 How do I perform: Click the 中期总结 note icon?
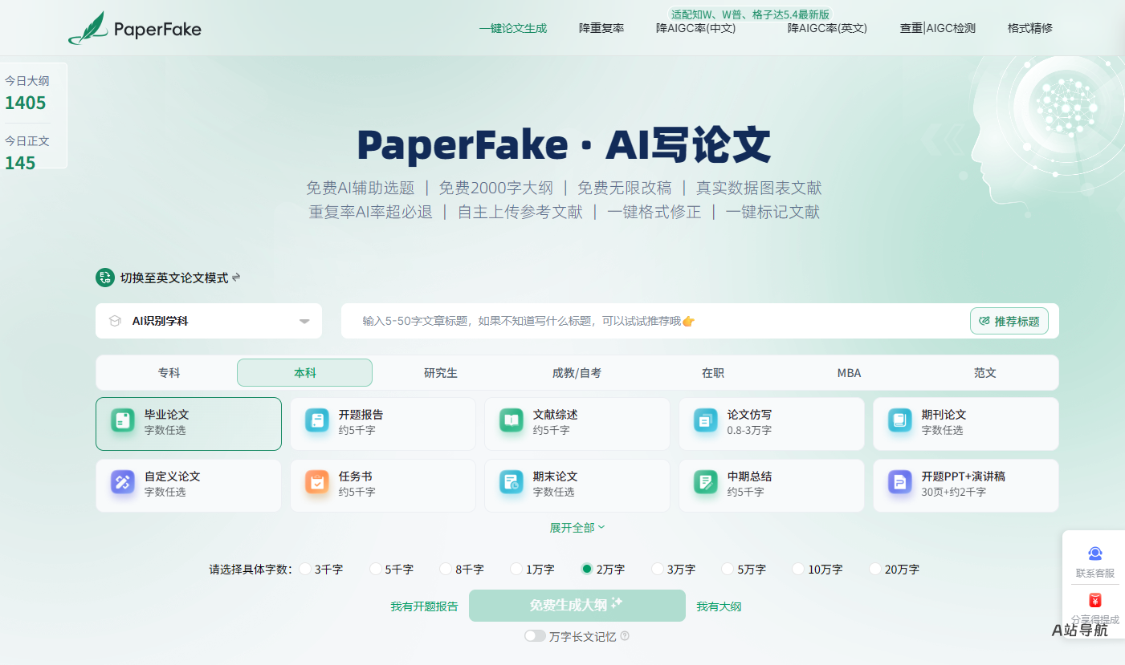pyautogui.click(x=706, y=482)
